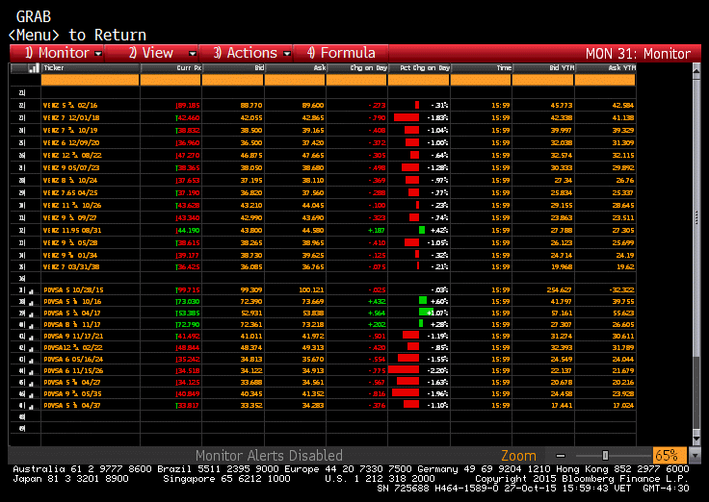The height and width of the screenshot is (502, 709).
Task: Select the VENZ 6 12/09/20 ticker
Action: click(x=71, y=142)
